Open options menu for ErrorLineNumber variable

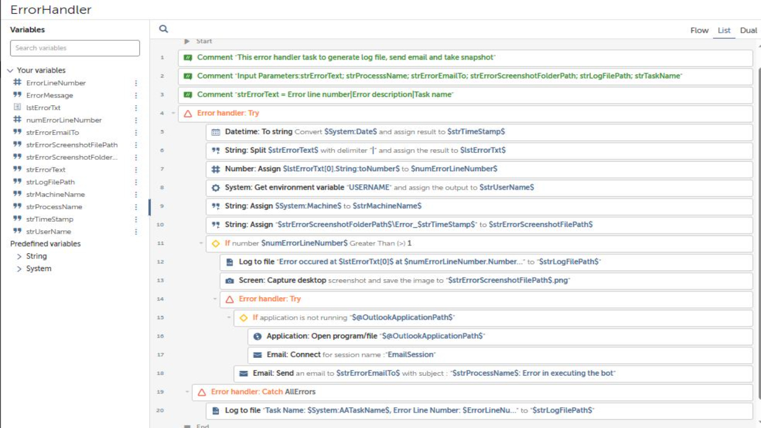(136, 83)
